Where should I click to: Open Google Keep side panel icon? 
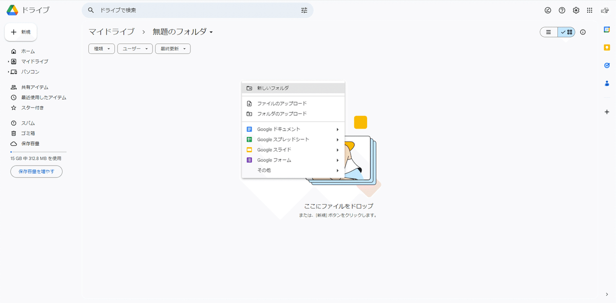pos(607,47)
